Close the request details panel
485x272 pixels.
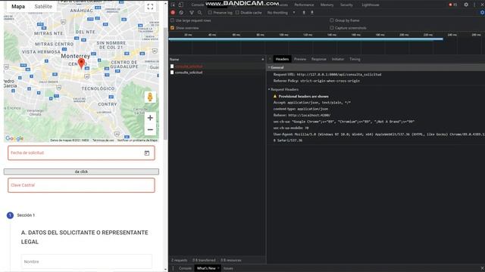270,59
